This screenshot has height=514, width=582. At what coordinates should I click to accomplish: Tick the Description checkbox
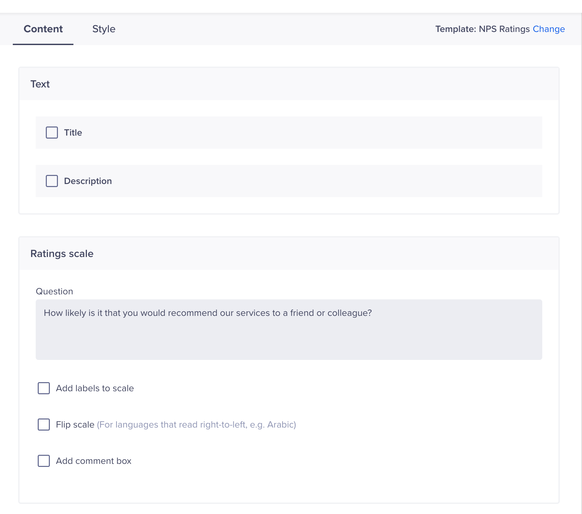52,181
